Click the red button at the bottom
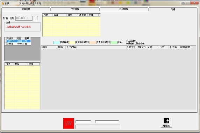Image resolution: width=200 pixels, height=133 pixels. (69, 123)
